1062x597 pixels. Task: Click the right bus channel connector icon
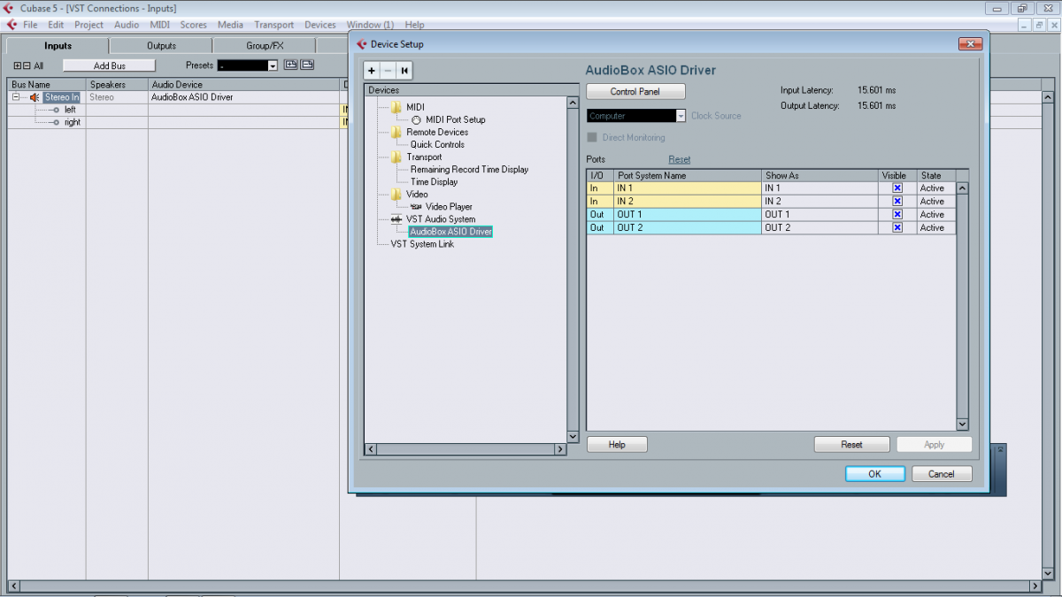(x=54, y=122)
